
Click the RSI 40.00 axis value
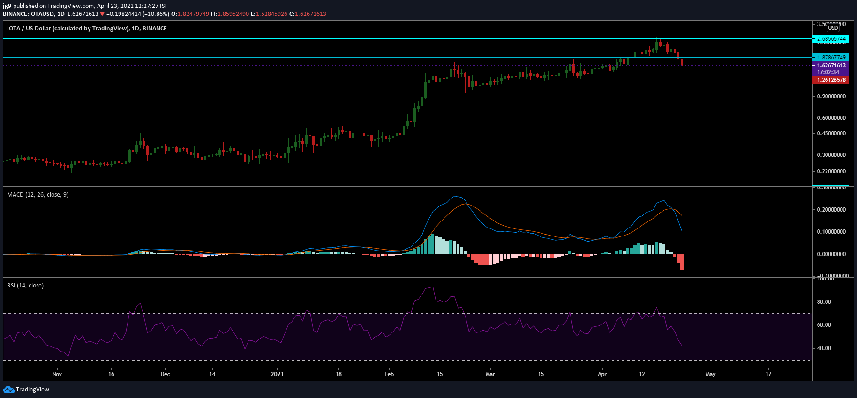[x=824, y=348]
